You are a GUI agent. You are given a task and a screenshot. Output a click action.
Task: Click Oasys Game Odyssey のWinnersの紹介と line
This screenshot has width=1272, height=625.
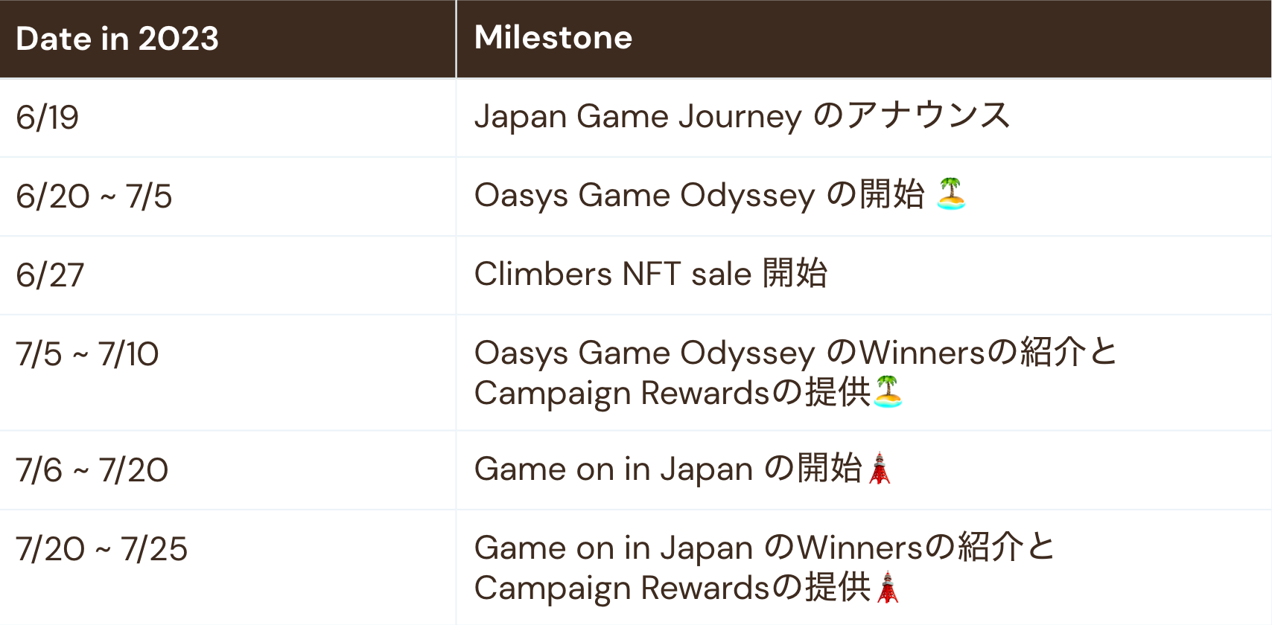click(795, 353)
